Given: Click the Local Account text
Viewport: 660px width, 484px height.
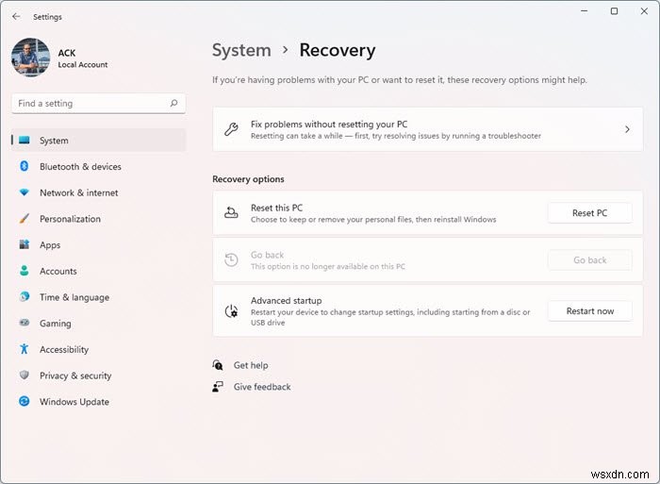Looking at the screenshot, I should (83, 65).
